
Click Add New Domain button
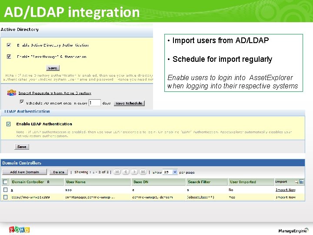tap(24, 172)
